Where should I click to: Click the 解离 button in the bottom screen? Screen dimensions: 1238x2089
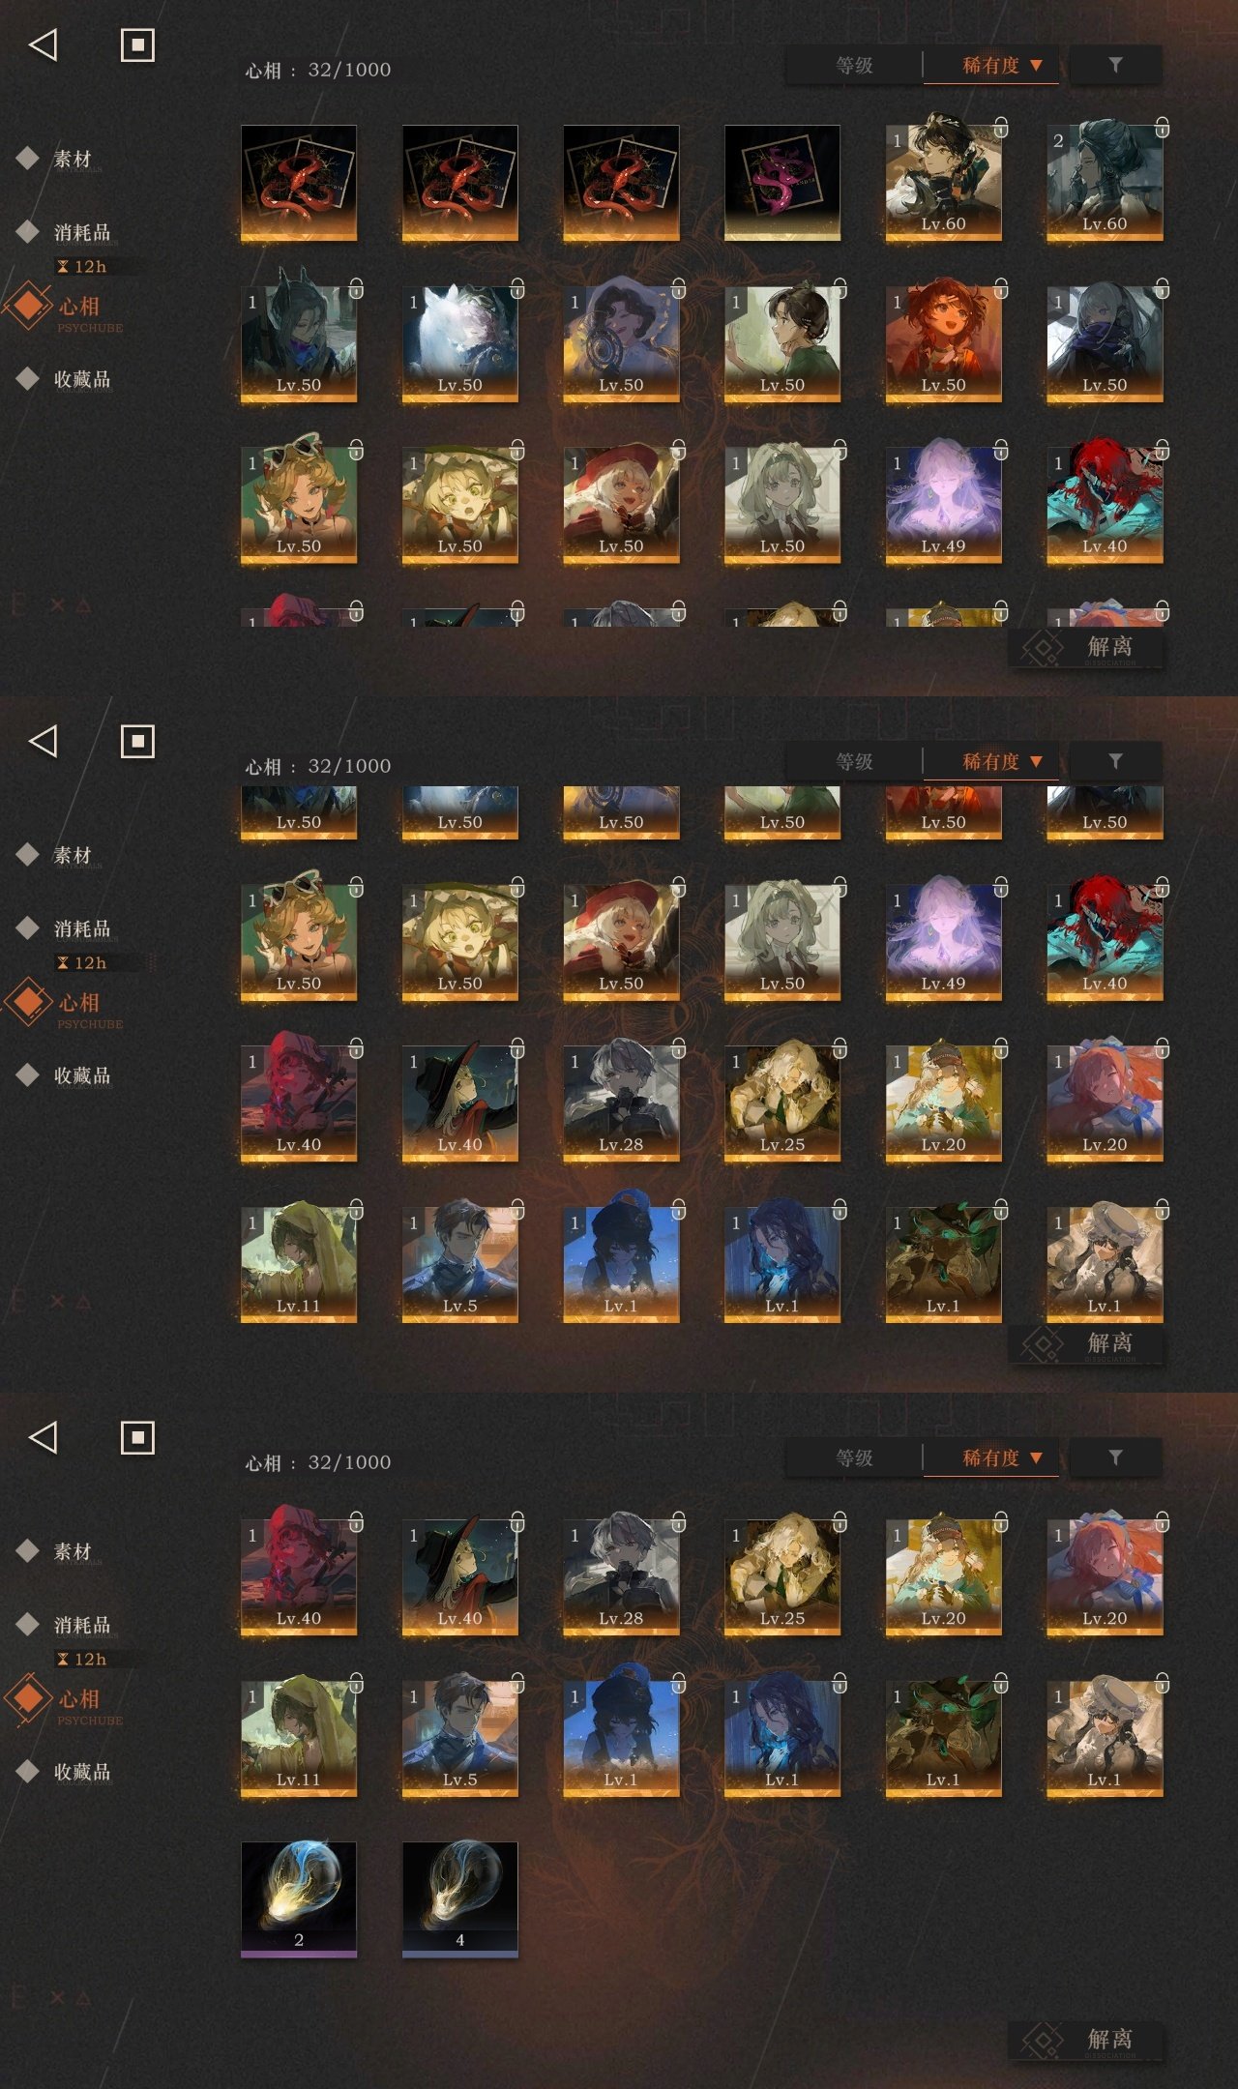click(x=1085, y=2040)
